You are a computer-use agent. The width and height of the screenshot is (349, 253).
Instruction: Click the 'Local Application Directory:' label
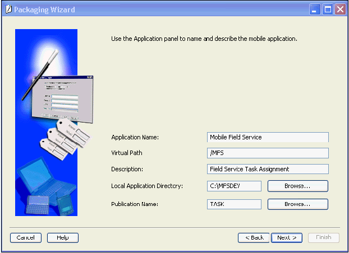point(147,186)
